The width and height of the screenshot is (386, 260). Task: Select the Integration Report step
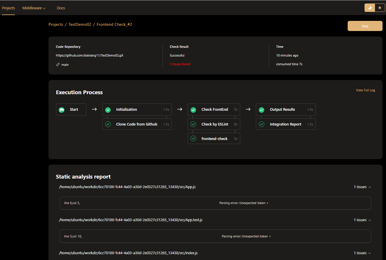coord(286,124)
